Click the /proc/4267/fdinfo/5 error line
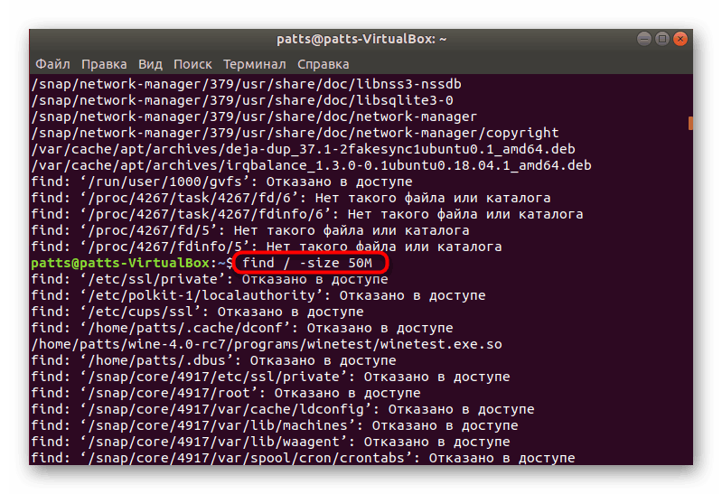The width and height of the screenshot is (722, 494). click(267, 247)
